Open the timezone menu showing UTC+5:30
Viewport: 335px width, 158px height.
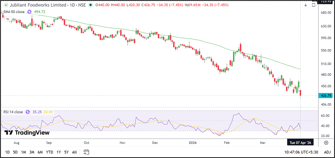coord(302,152)
